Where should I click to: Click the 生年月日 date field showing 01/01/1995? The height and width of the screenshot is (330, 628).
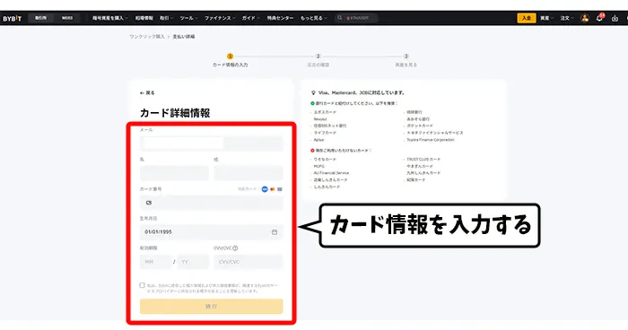click(x=212, y=232)
